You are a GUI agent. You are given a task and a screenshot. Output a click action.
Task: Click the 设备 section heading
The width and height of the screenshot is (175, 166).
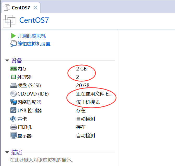[x=17, y=61]
